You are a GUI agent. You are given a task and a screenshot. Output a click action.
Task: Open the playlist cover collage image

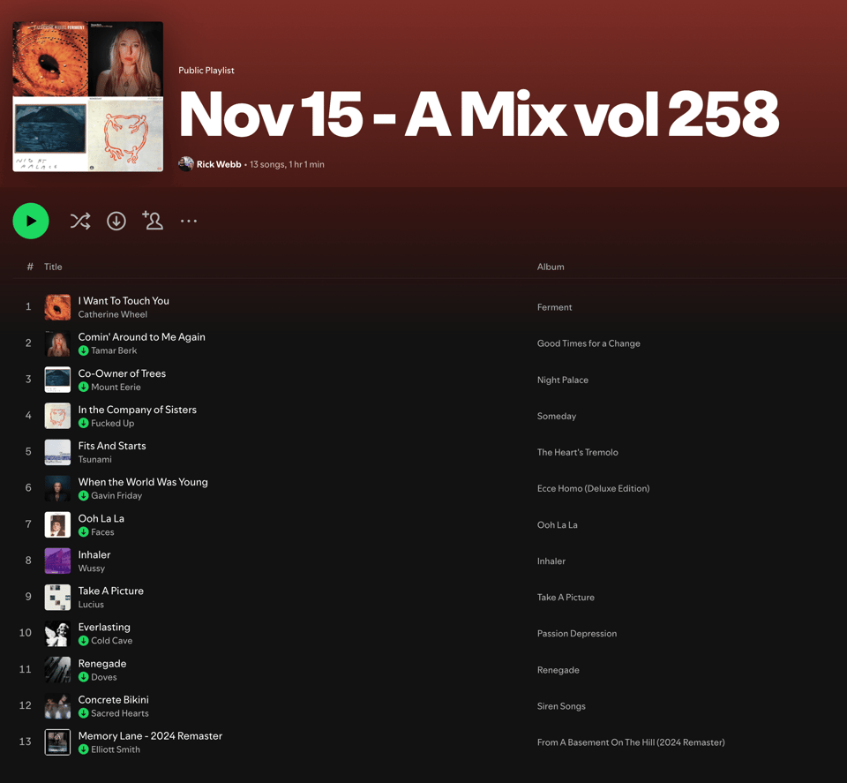coord(87,97)
